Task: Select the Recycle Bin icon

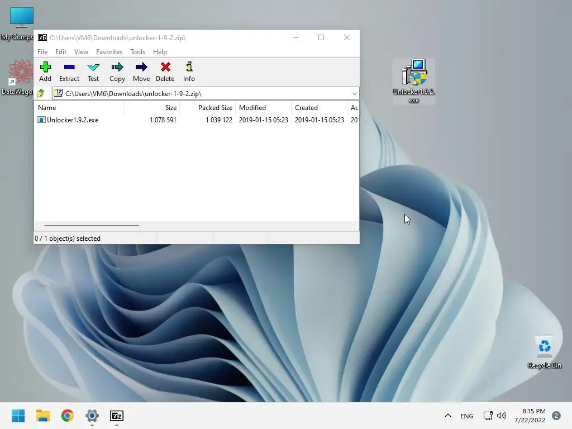Action: tap(544, 352)
